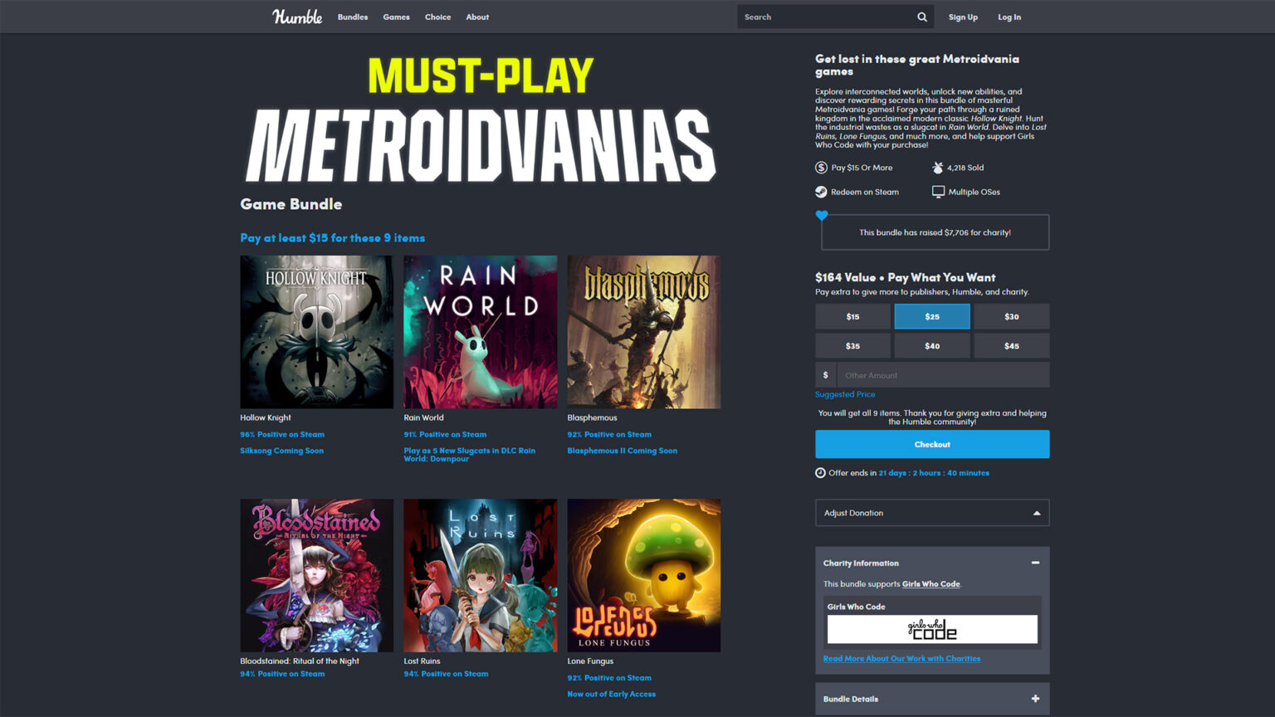The image size is (1275, 717).
Task: Click the Hollow Knight cover thumbnail
Action: (x=316, y=332)
